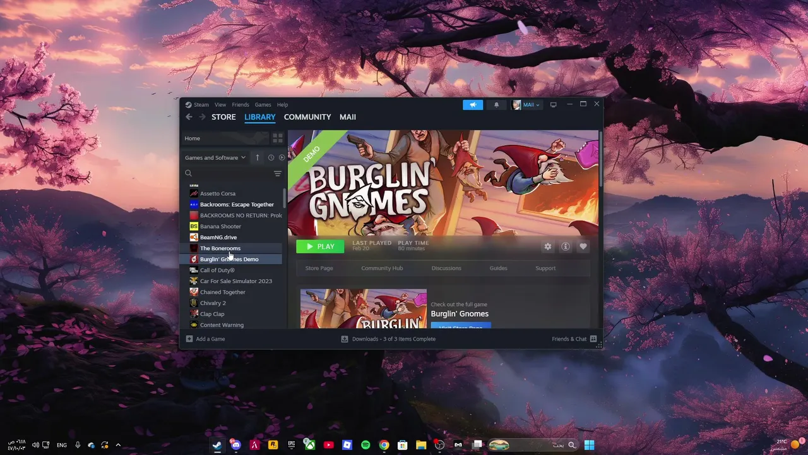Sort library by recent activity clock icon
The image size is (808, 455).
coord(271,157)
